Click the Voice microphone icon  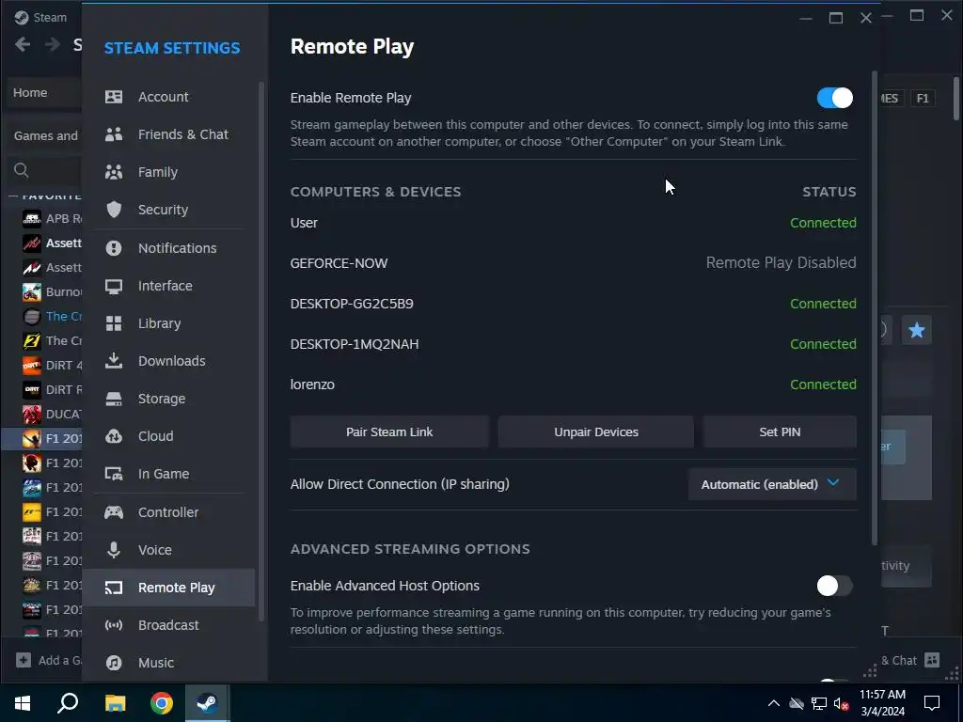114,549
